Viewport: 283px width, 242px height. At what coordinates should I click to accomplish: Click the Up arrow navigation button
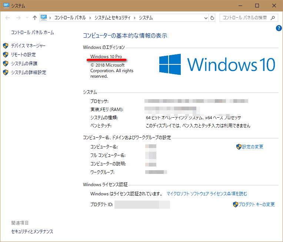35,18
